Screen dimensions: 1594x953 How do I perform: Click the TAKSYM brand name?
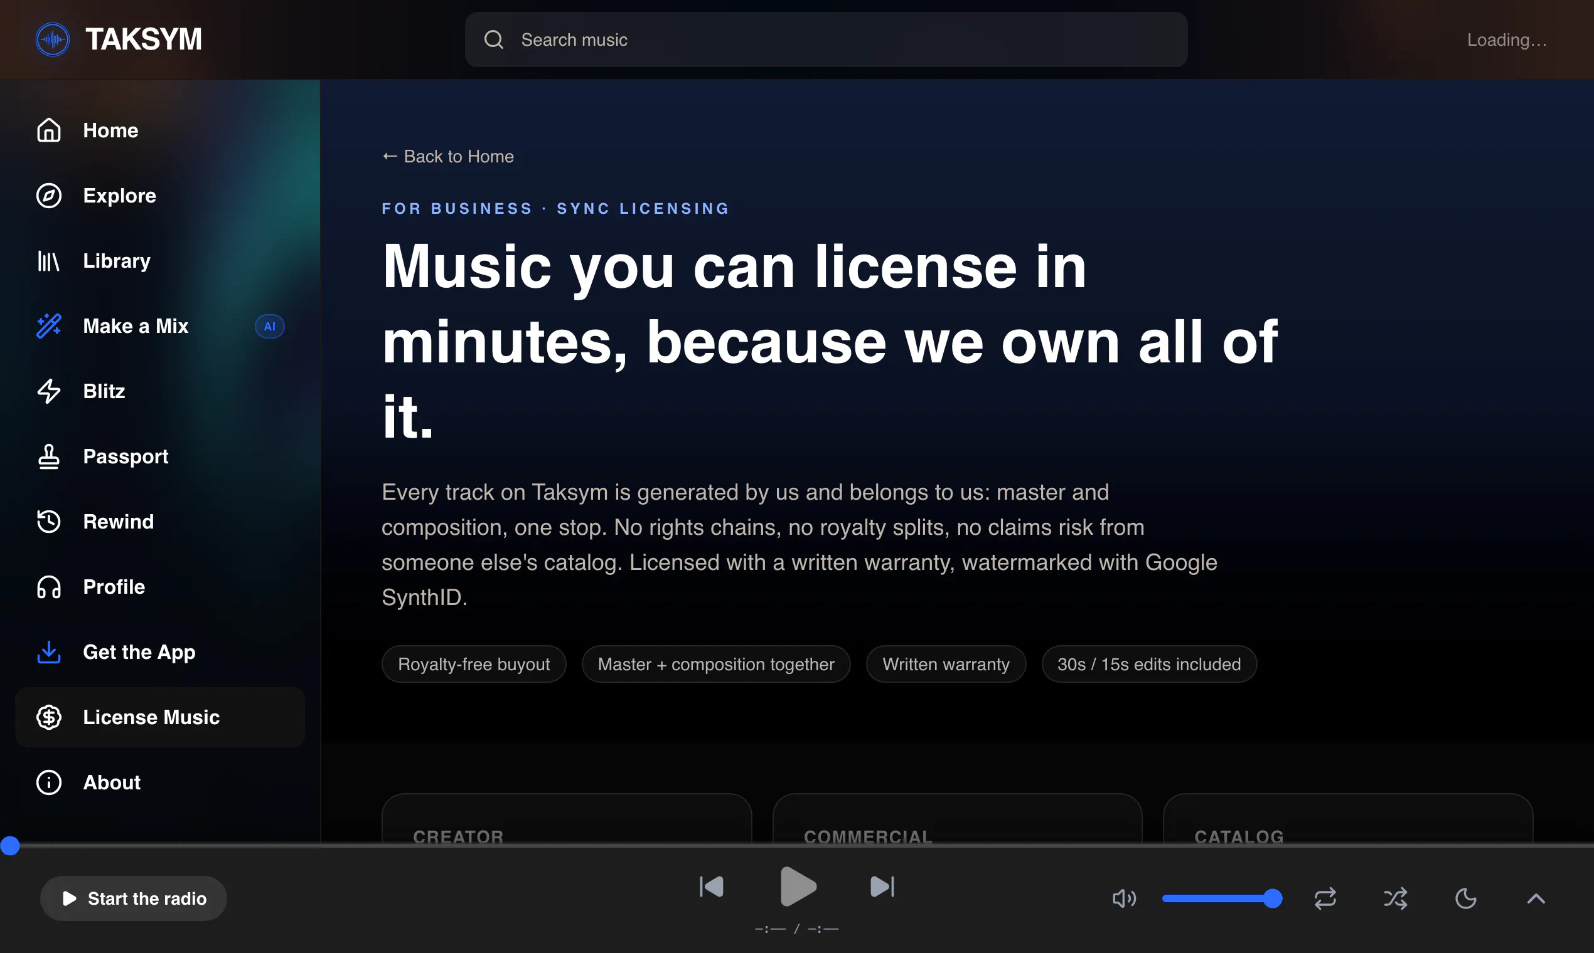point(143,40)
